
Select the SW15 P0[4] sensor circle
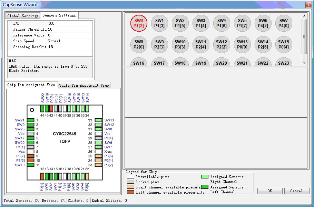click(284, 44)
